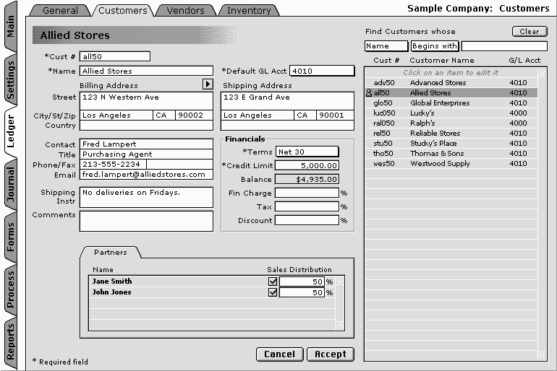
Task: Click the billing zip 90002 field
Action: (x=194, y=115)
